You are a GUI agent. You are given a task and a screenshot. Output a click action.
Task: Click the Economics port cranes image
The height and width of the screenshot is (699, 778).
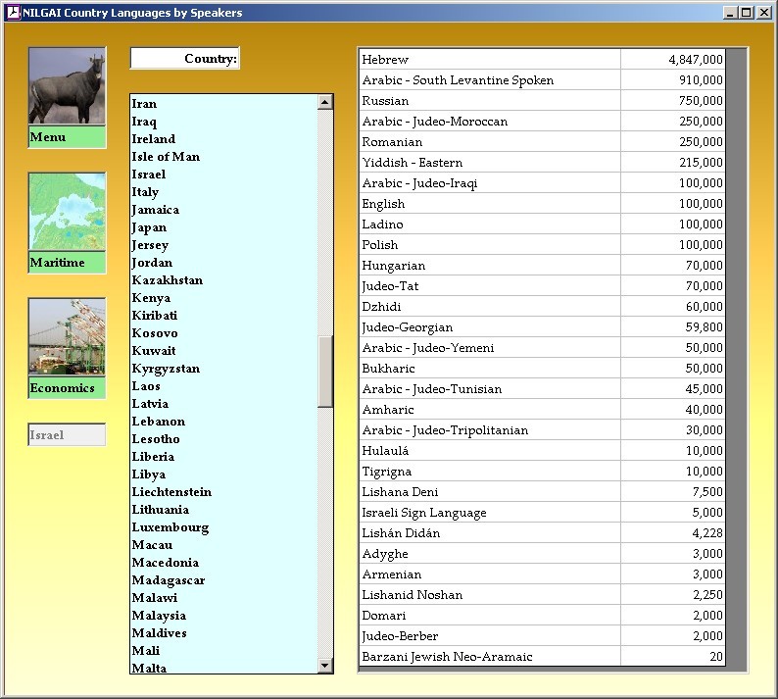click(x=67, y=337)
